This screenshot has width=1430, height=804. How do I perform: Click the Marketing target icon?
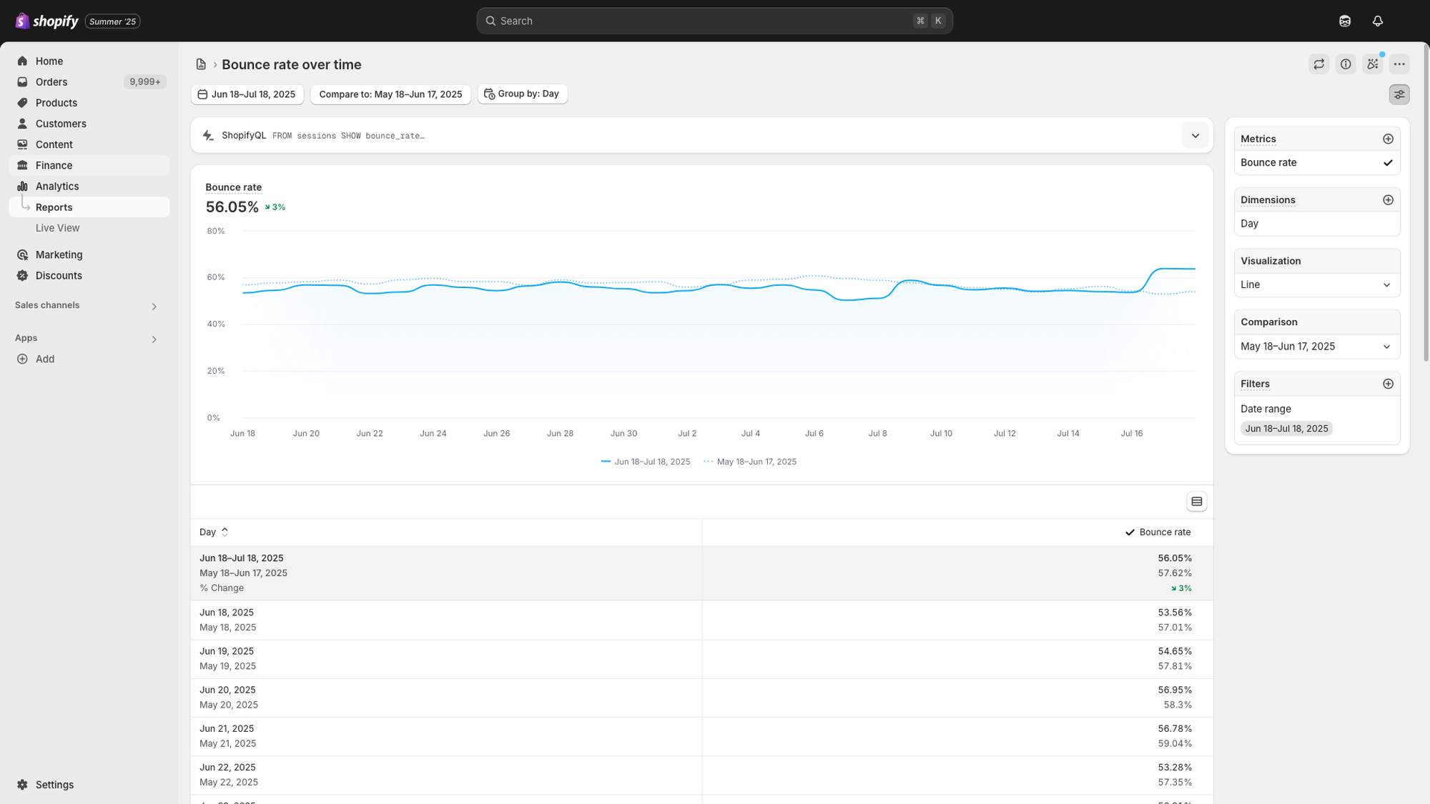22,254
